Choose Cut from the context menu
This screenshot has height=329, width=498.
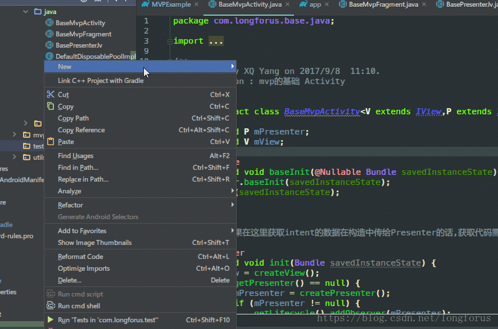point(140,95)
